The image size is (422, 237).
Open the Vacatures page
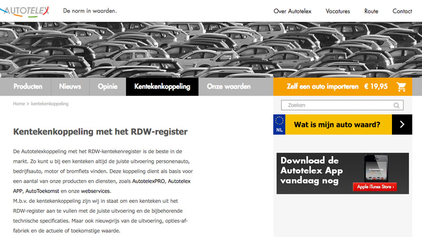pyautogui.click(x=338, y=11)
